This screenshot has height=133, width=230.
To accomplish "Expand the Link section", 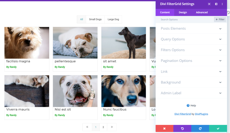I will tap(191, 71).
